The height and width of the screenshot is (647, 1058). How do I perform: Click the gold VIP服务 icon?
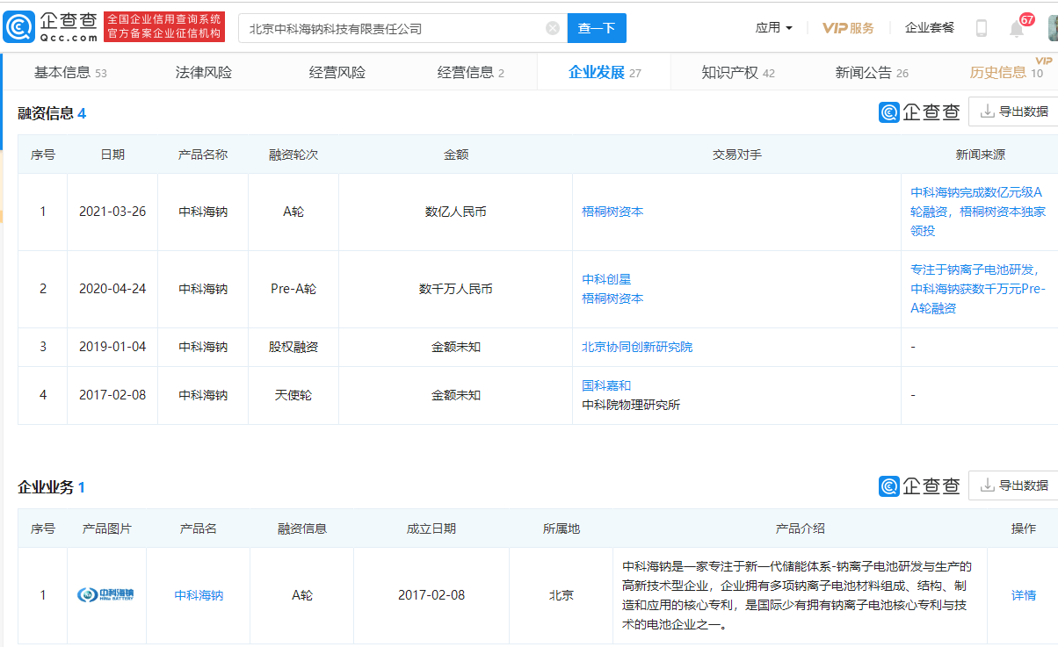(834, 27)
